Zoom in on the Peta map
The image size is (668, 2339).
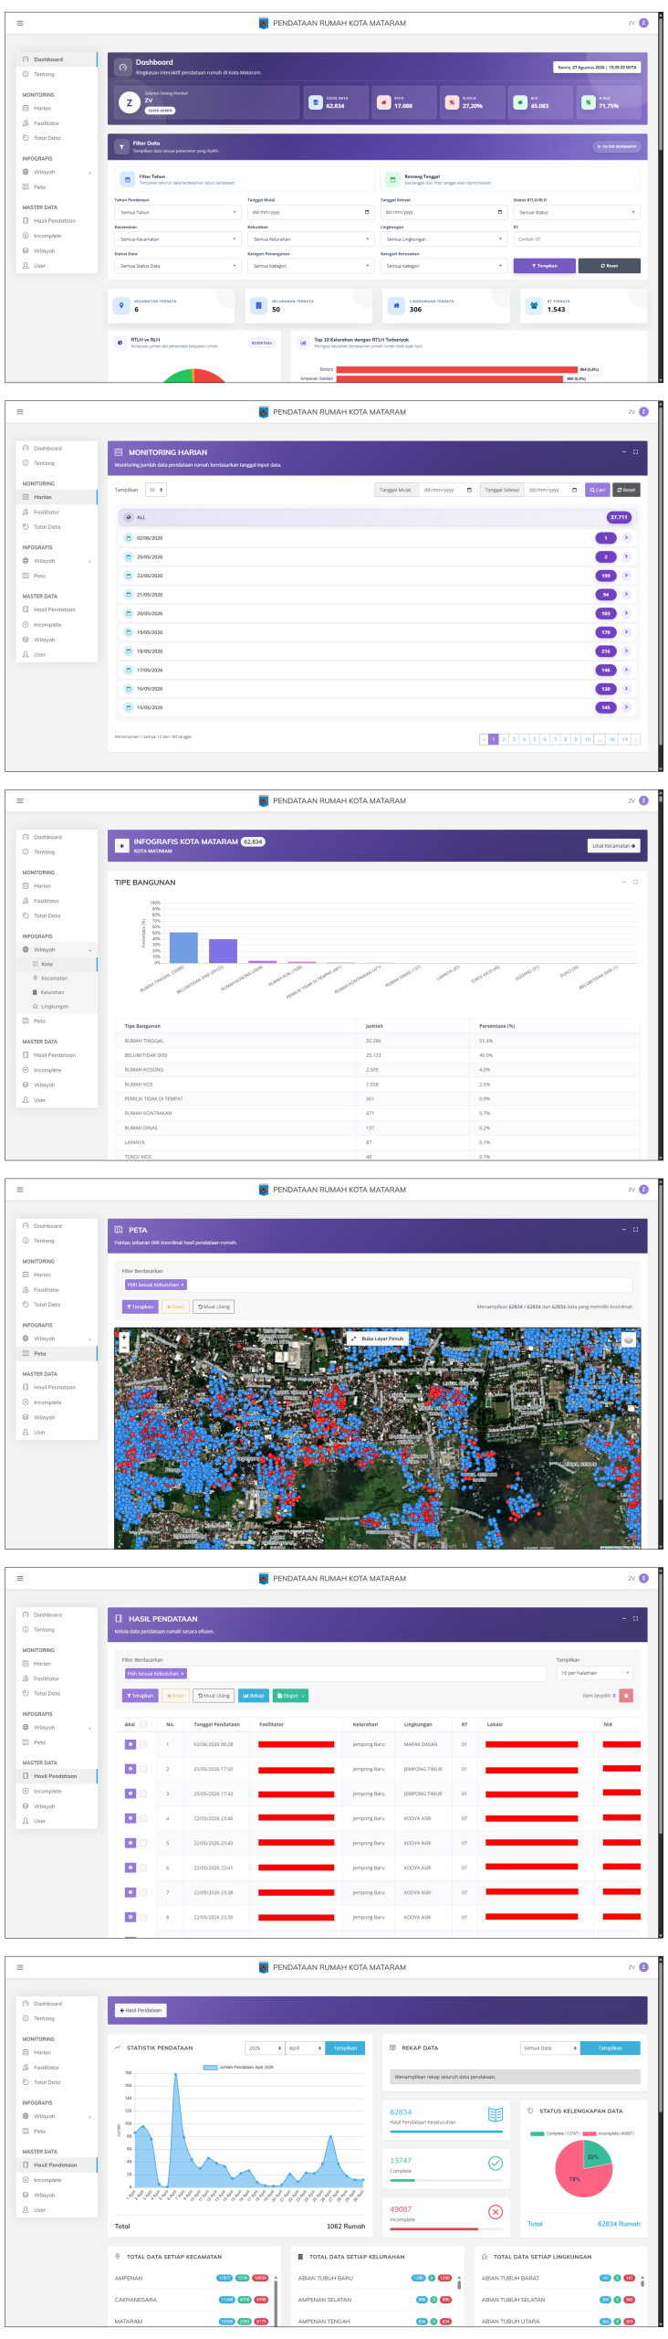[x=124, y=1337]
